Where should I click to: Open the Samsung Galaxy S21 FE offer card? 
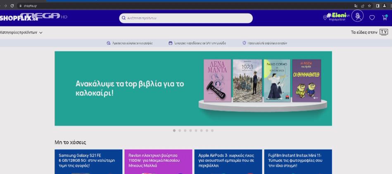pyautogui.click(x=88, y=162)
